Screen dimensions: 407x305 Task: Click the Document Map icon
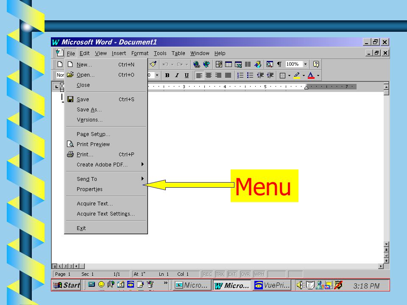point(270,64)
